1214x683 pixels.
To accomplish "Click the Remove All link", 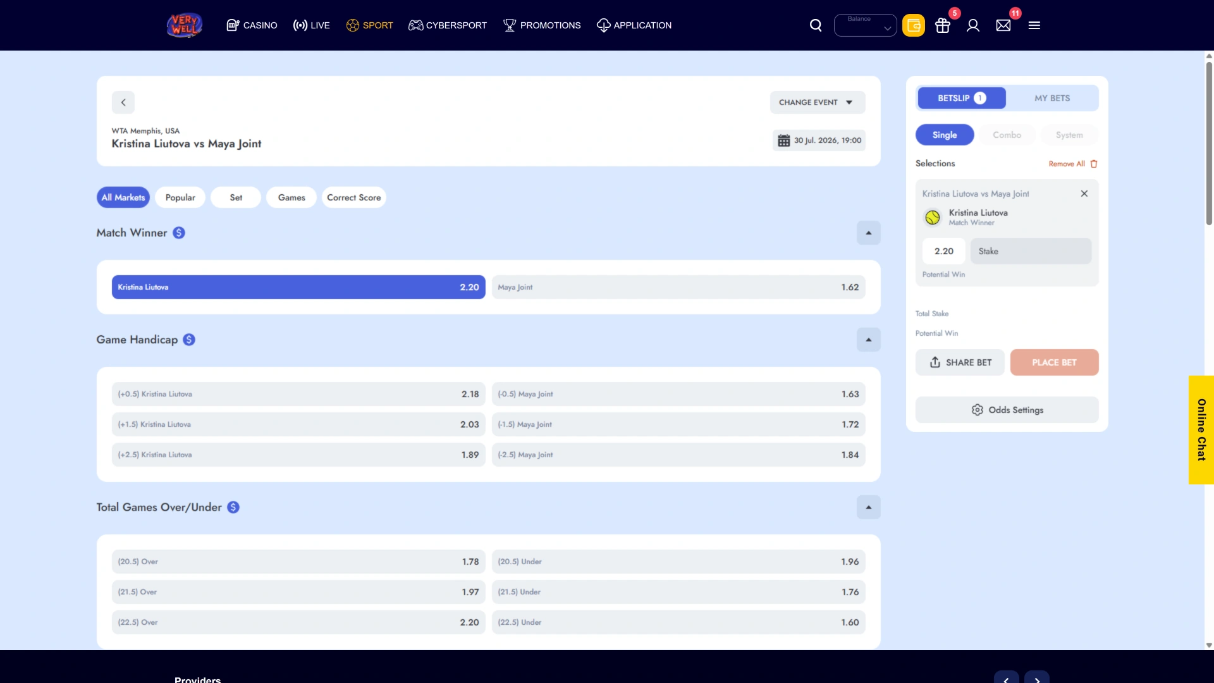I will (1067, 164).
